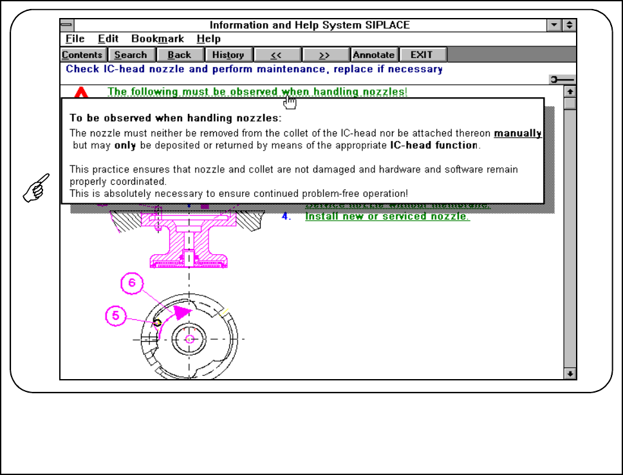623x475 pixels.
Task: Open the window system control menu box
Action: tap(67, 25)
